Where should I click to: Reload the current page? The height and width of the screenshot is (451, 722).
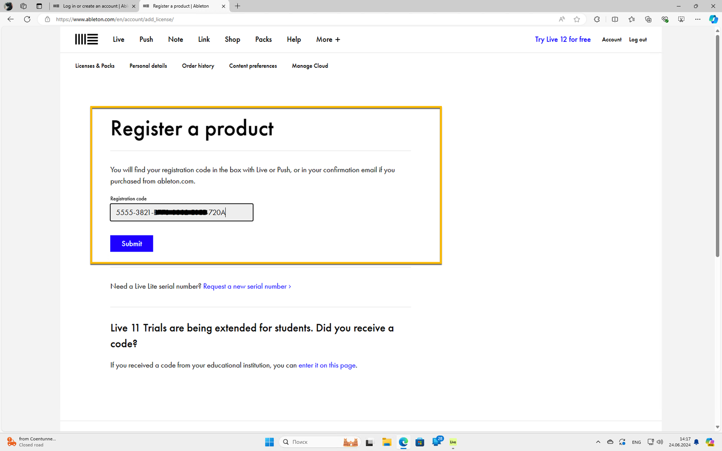(x=27, y=19)
